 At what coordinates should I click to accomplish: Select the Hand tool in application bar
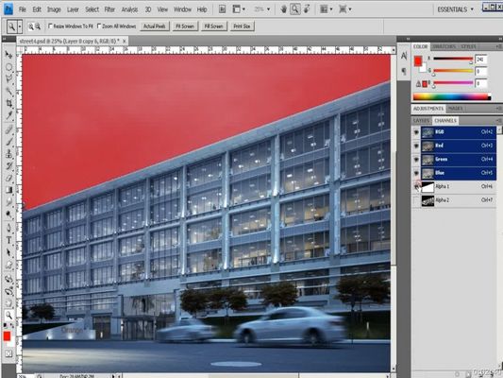283,9
